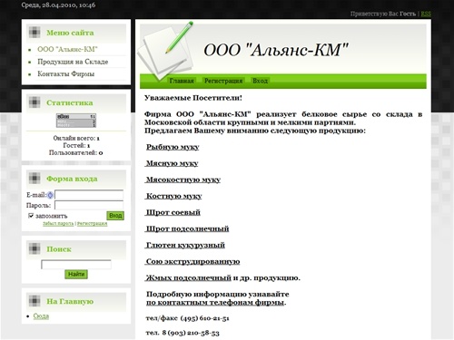The image size is (454, 340).
Task: Click the block icon beside На Главную
Action: tap(35, 301)
